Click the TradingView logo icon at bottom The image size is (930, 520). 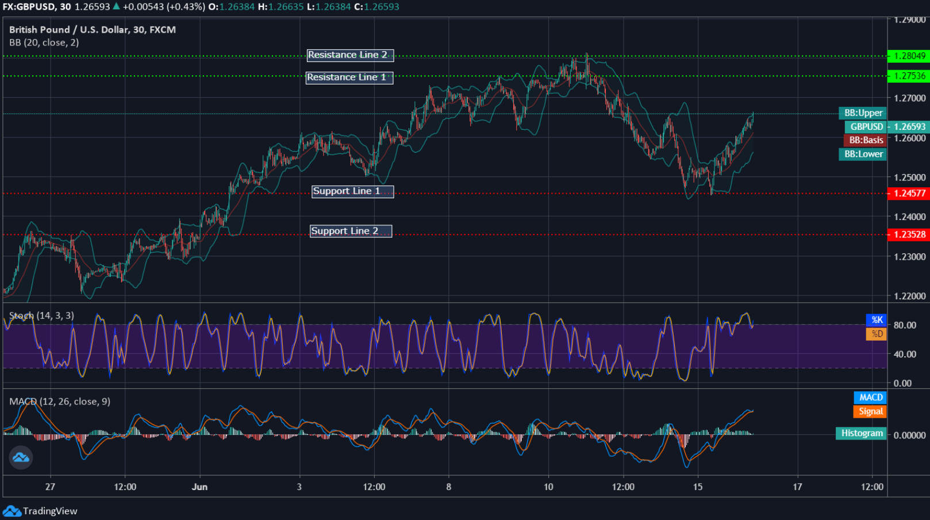11,510
